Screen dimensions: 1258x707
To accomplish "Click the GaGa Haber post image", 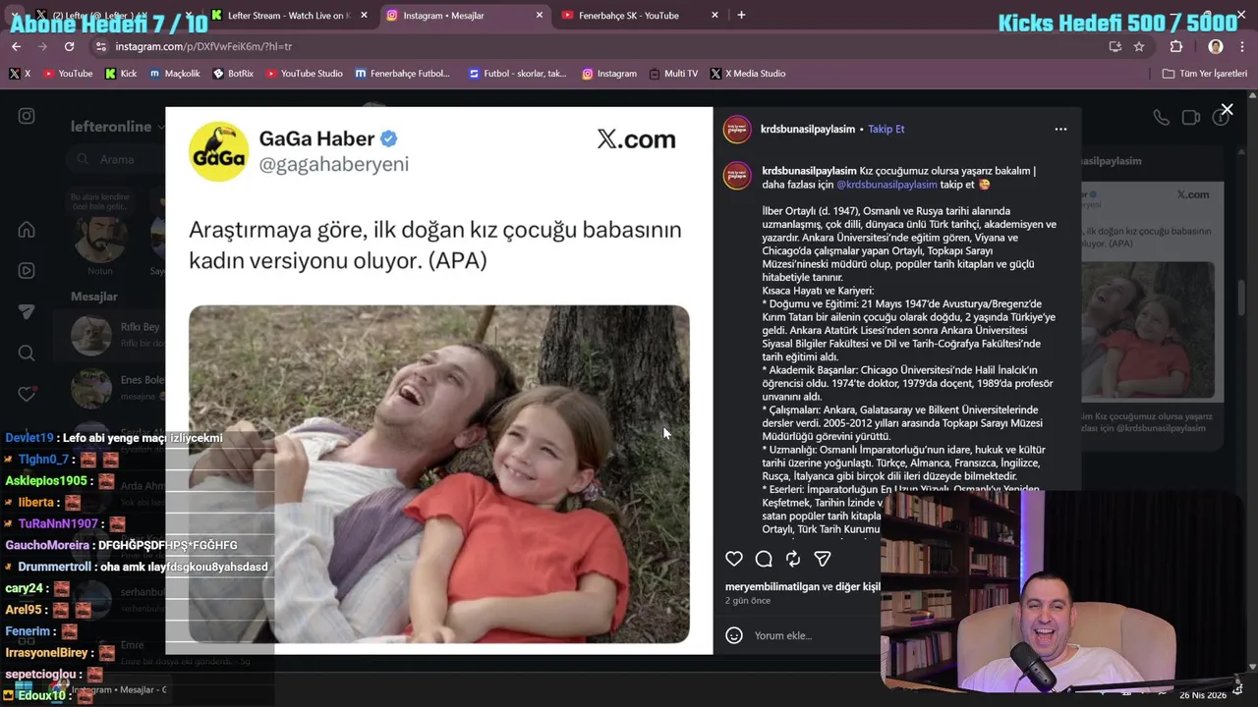I will pos(439,474).
